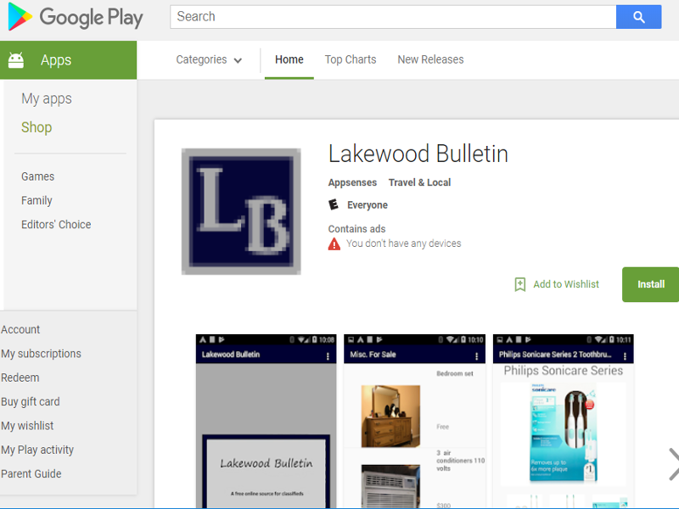This screenshot has height=509, width=679.
Task: Open the Misc. For Sale screenshot thumbnail
Action: (414, 422)
